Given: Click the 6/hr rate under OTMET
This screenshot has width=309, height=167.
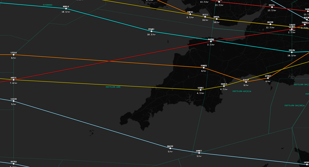Looking at the screenshot, I should click(x=268, y=81).
